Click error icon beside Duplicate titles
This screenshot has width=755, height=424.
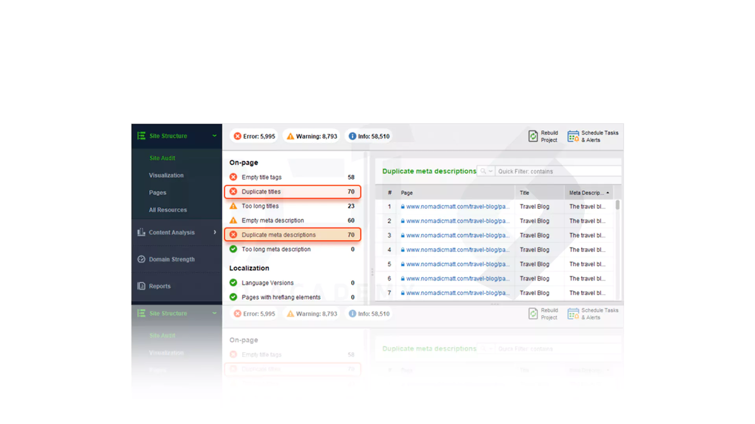(233, 192)
